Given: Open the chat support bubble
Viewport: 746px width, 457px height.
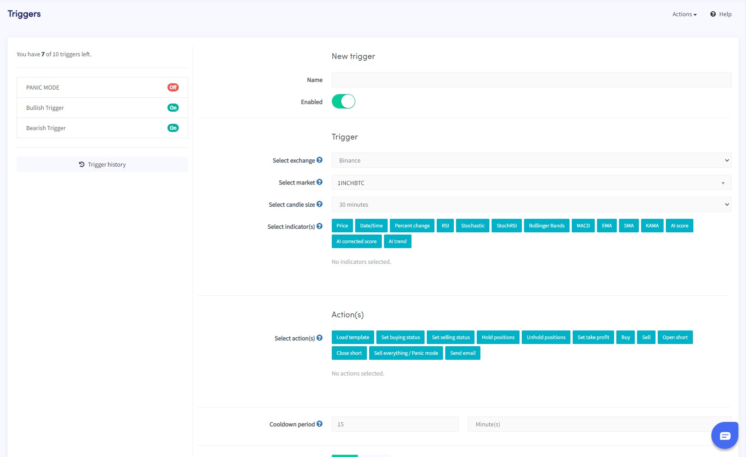Looking at the screenshot, I should pyautogui.click(x=724, y=435).
